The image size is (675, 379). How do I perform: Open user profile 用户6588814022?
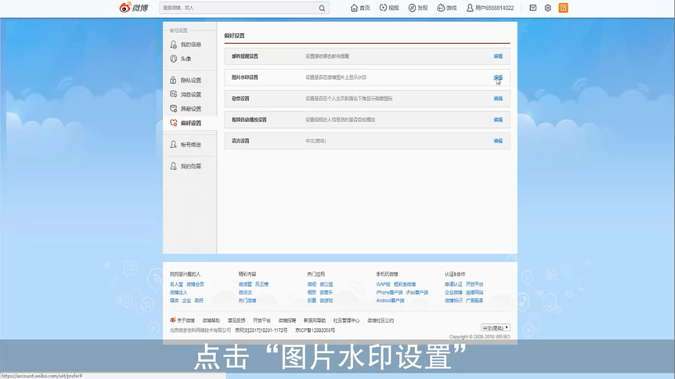[490, 8]
